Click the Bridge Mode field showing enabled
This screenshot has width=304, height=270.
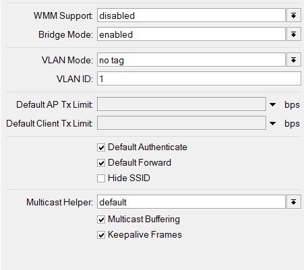[x=191, y=34]
